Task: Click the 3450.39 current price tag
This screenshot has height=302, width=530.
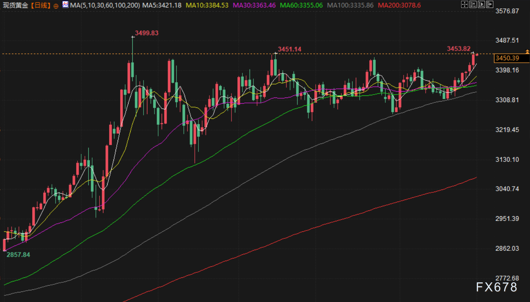Action: (507, 58)
